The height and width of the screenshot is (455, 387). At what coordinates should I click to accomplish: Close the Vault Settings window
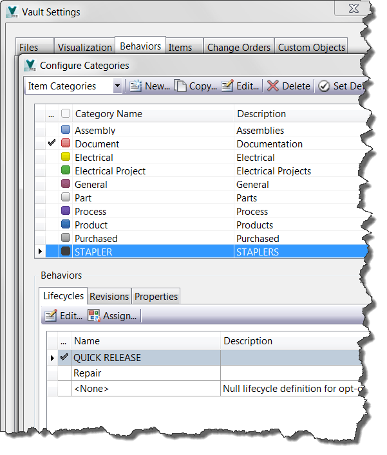click(x=354, y=8)
